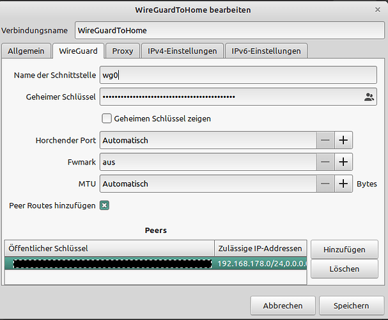Click Speichern to save the connection
The width and height of the screenshot is (388, 320).
coord(352,306)
